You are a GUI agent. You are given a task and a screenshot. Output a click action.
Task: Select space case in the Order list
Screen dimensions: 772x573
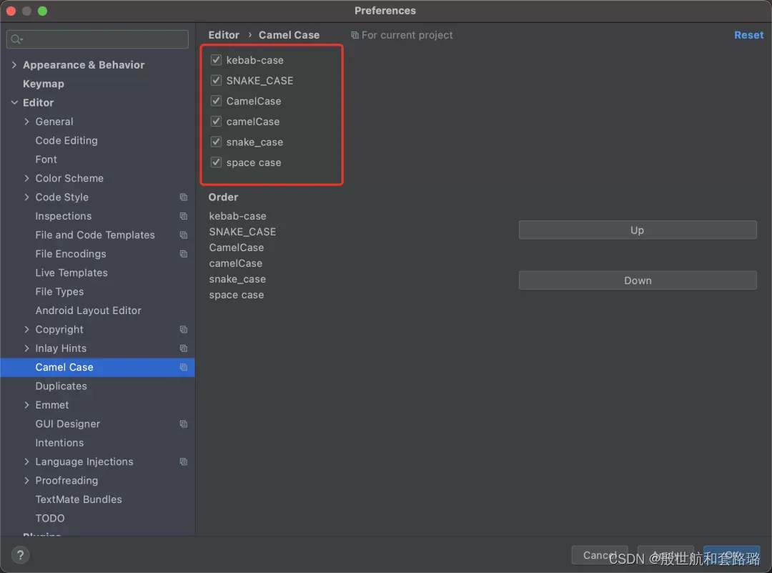[x=237, y=295]
